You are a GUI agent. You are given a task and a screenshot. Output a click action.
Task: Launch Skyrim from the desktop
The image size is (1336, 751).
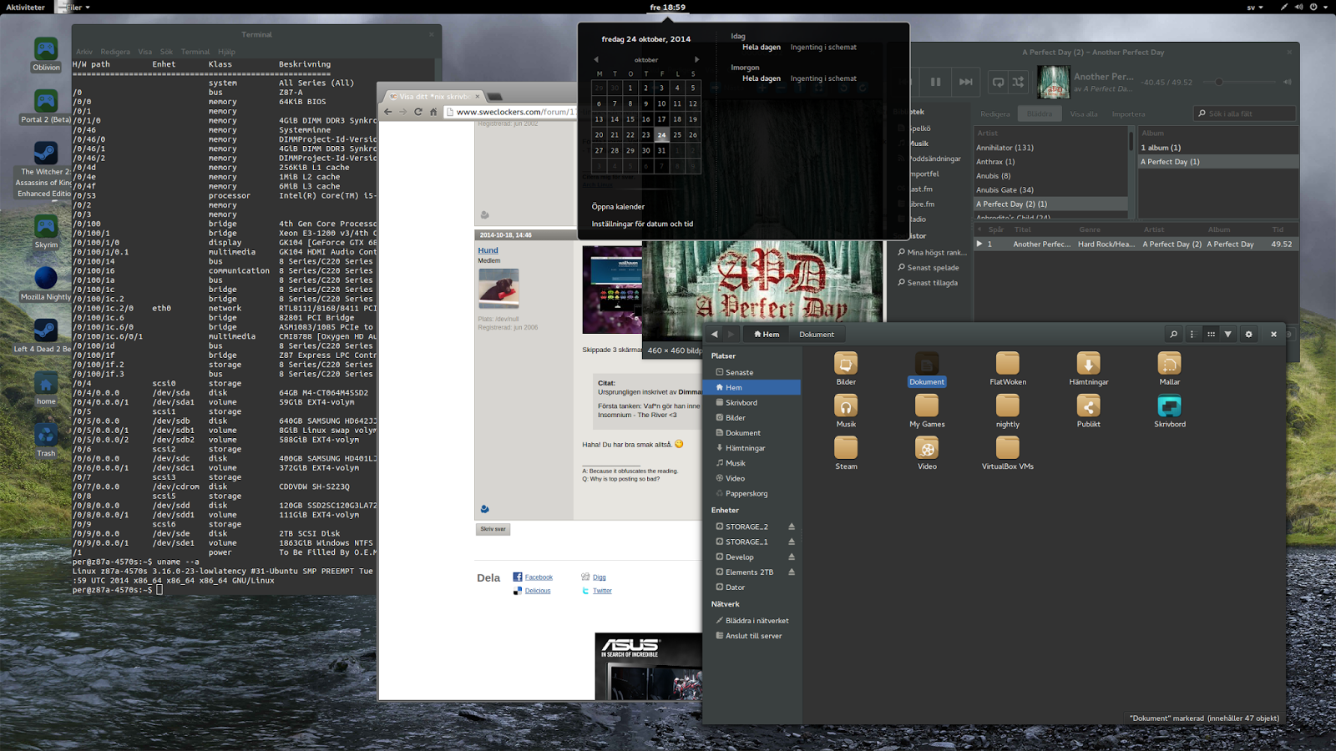(46, 227)
